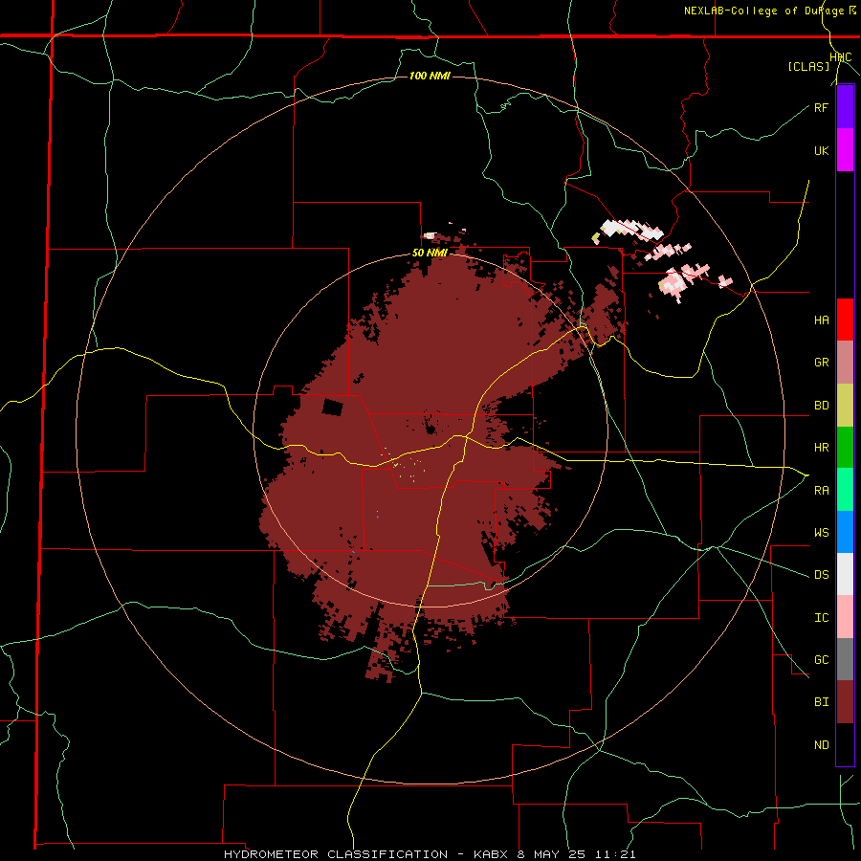Image resolution: width=861 pixels, height=861 pixels.
Task: Click the WS blue legend swatch
Action: coord(845,532)
